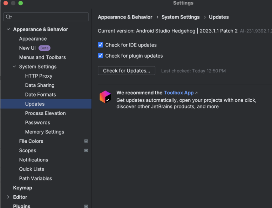
Task: Select the Editor section label
Action: click(20, 197)
